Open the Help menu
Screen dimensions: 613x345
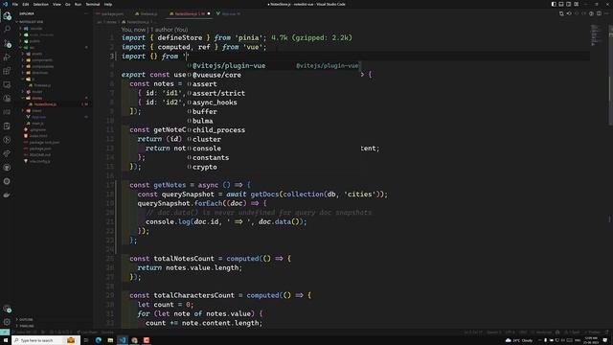coord(108,4)
